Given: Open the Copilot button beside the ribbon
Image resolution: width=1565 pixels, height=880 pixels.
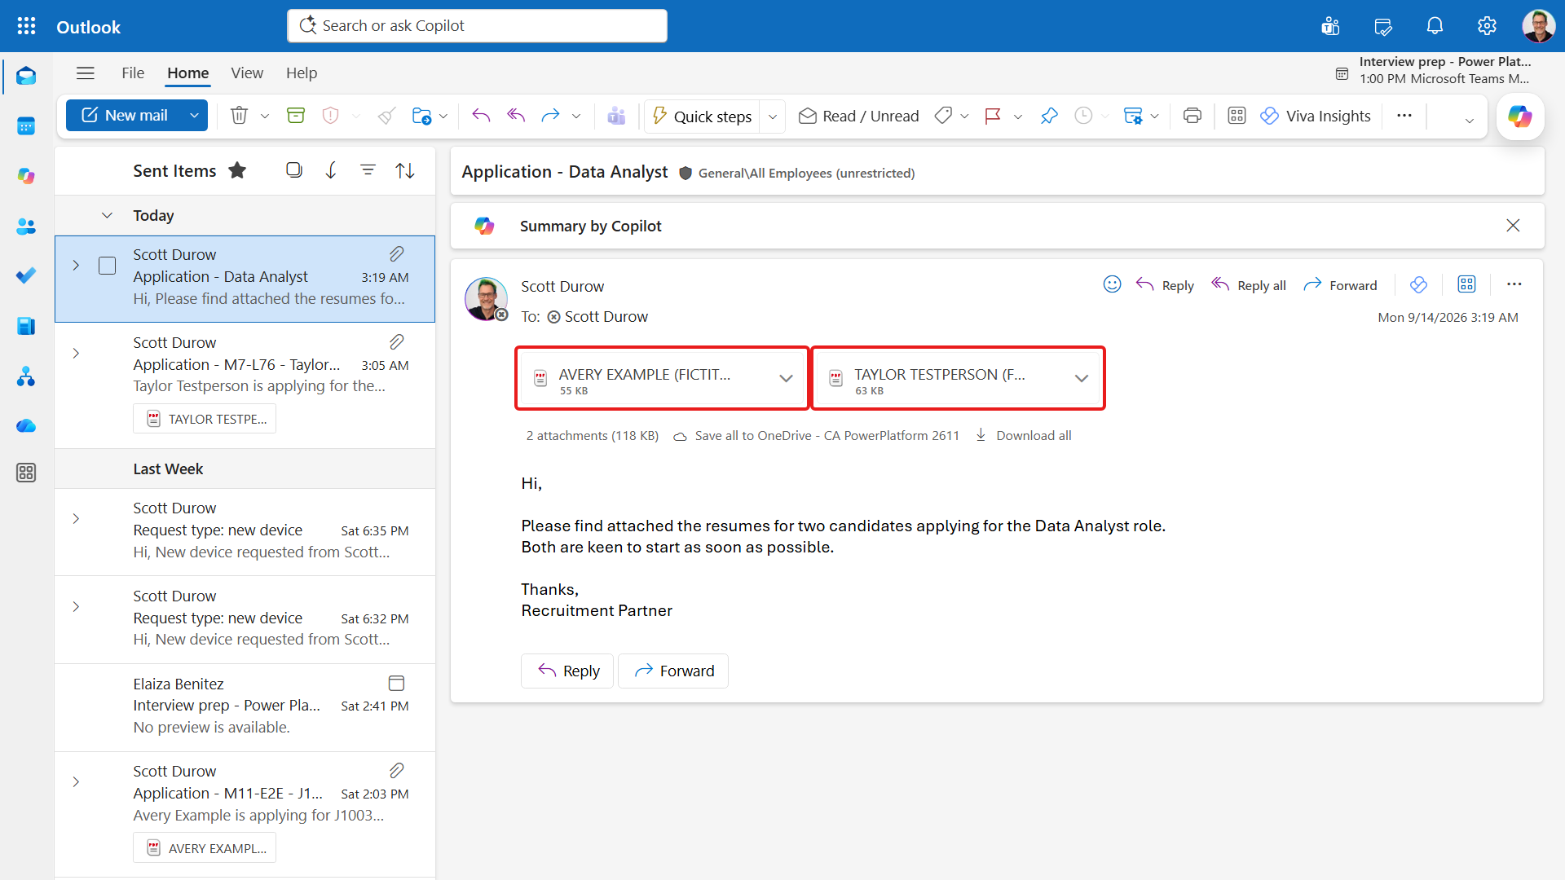Looking at the screenshot, I should click(x=1520, y=117).
